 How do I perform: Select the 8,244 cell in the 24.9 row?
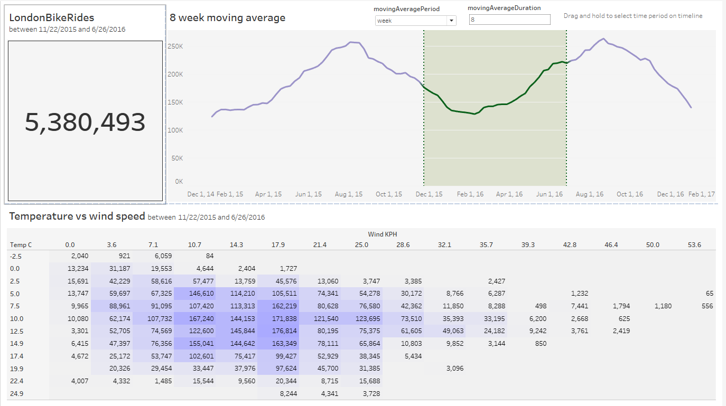point(277,394)
